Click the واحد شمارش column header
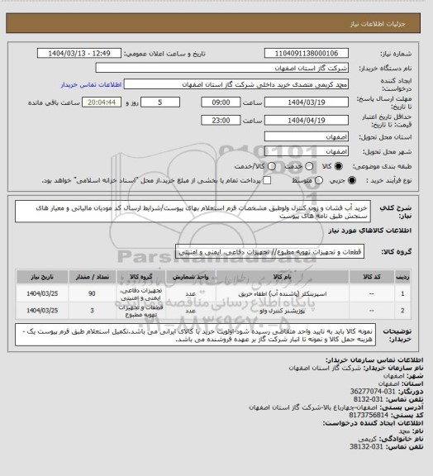Viewport: 433px width, 476px height. (x=190, y=277)
